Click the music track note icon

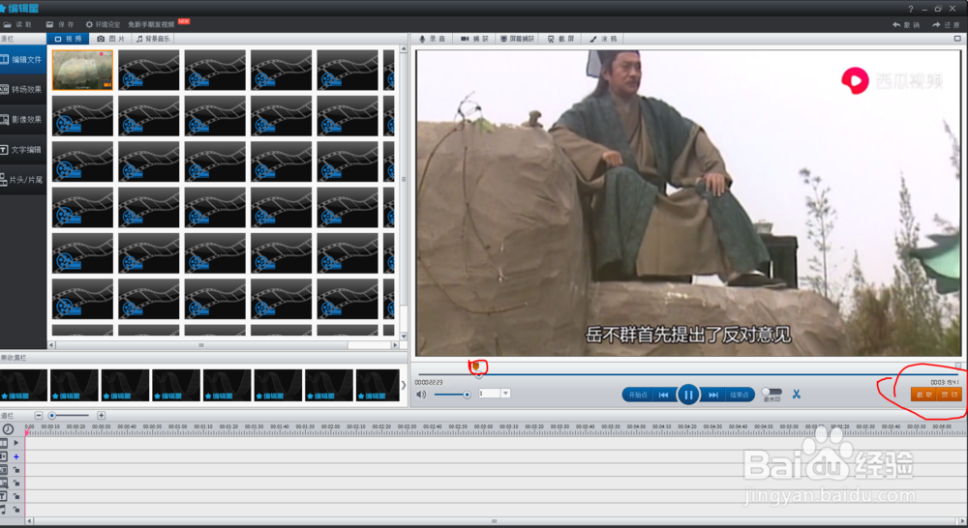point(4,511)
